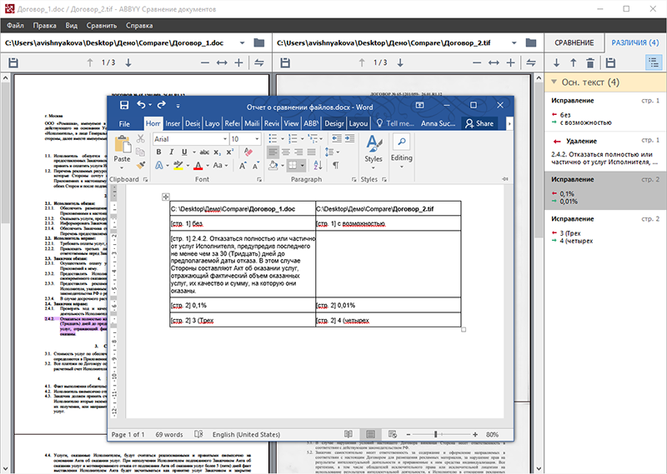Screen dimensions: 667x474
Task: Switch to Read Mode view in Word
Action: point(349,434)
